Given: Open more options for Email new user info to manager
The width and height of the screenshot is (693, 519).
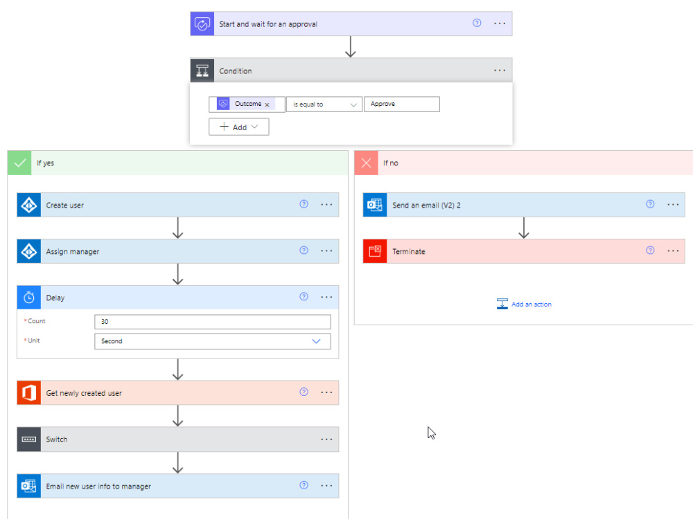Looking at the screenshot, I should pos(326,486).
